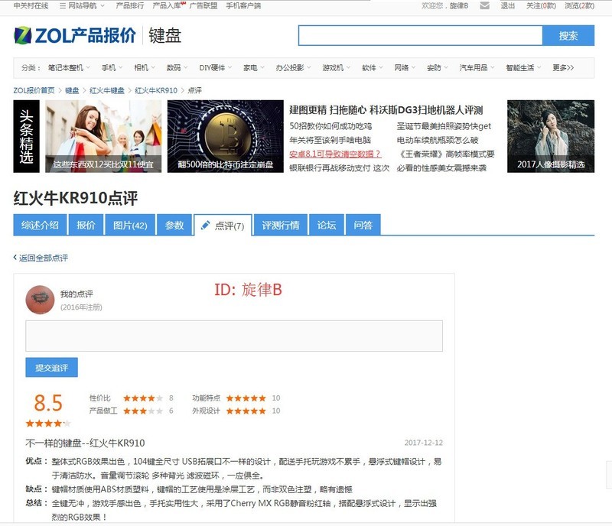The width and height of the screenshot is (612, 526).
Task: Expand the 家电 category dropdown
Action: [x=254, y=68]
